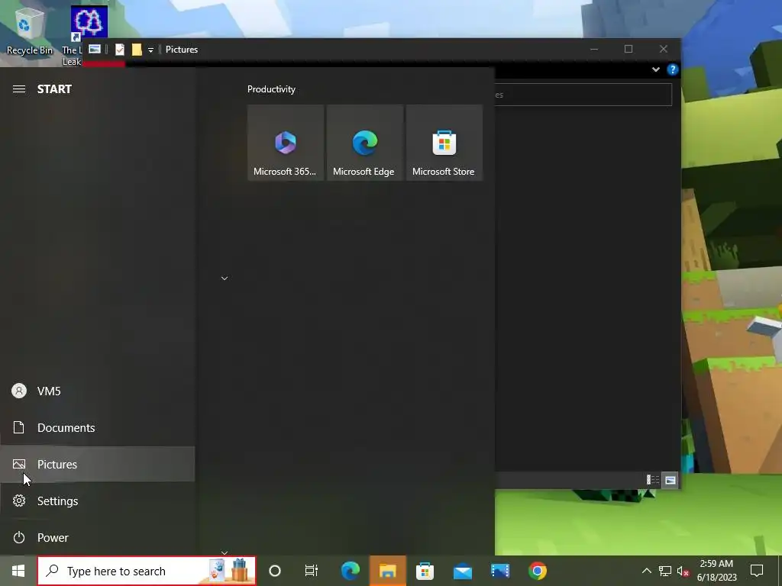Open the VM5 user account menu
Viewport: 782px width, 586px height.
tap(97, 391)
